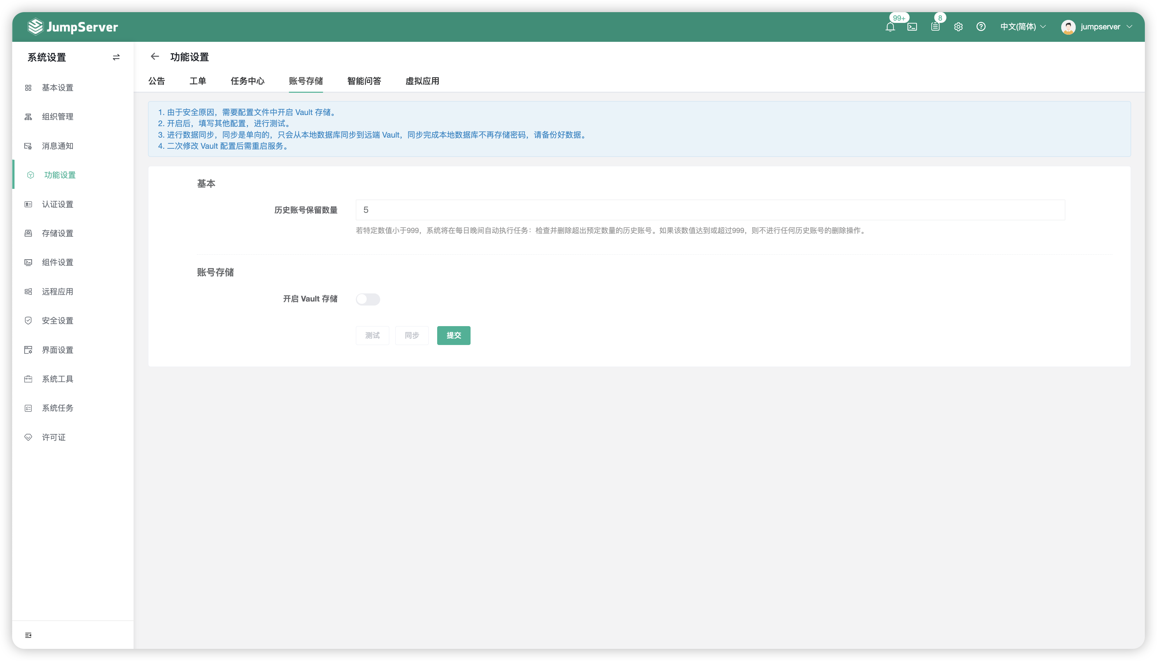Viewport: 1157px width, 661px height.
Task: Switch to the 公告 tab
Action: coord(157,81)
